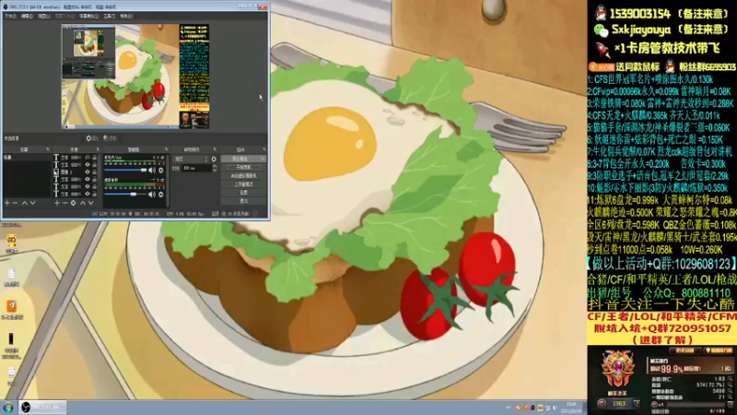The image size is (737, 415).
Task: Open transition properties gear beside the fade dropdown
Action: [x=214, y=159]
